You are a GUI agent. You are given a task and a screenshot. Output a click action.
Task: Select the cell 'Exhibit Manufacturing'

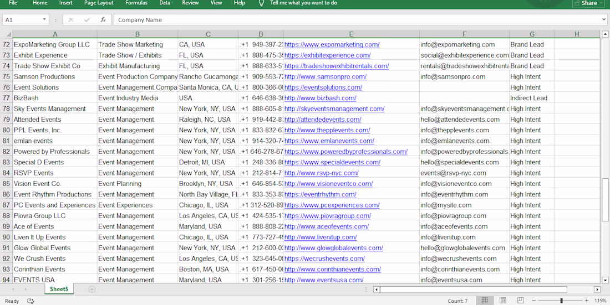point(138,66)
